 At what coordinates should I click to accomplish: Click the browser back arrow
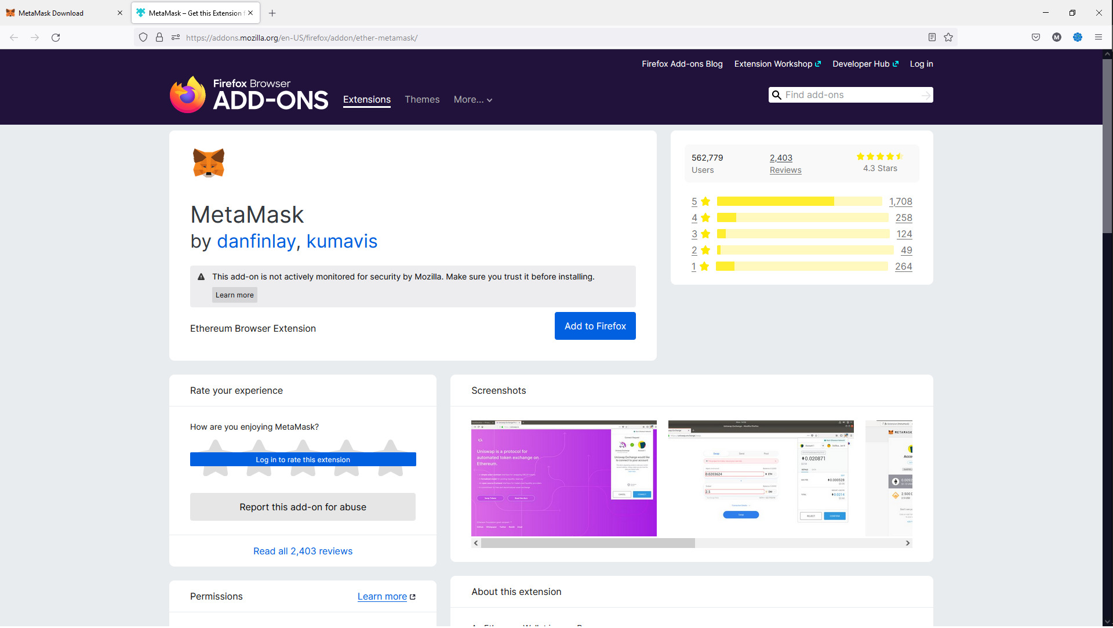tap(14, 38)
